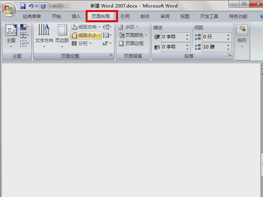Toggle ruler button above scrollbar
Screen dimensions: 263x197
click(262, 67)
